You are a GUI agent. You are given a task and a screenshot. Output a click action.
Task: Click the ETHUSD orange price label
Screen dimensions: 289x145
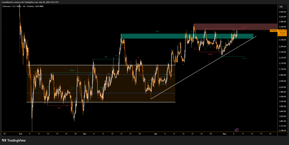click(273, 30)
